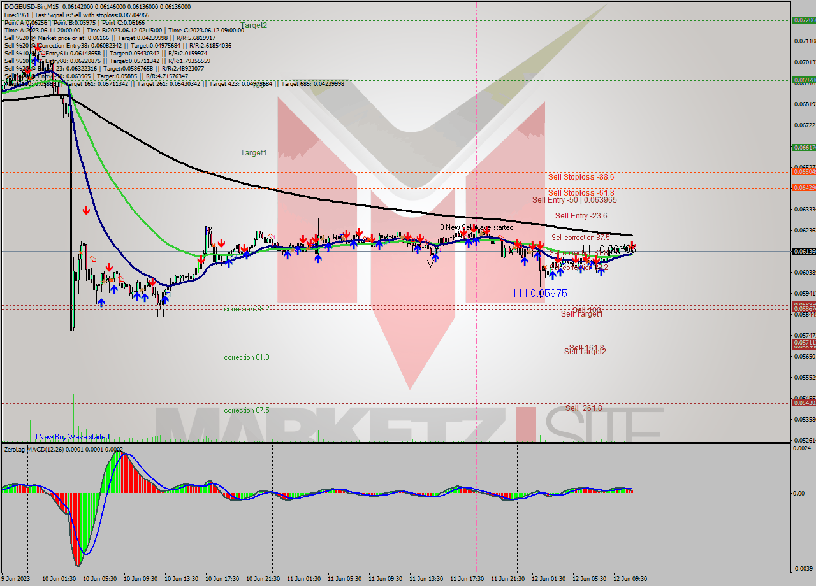Click the black current price tag 0.06136
Image resolution: width=816 pixels, height=586 pixels.
tap(803, 251)
